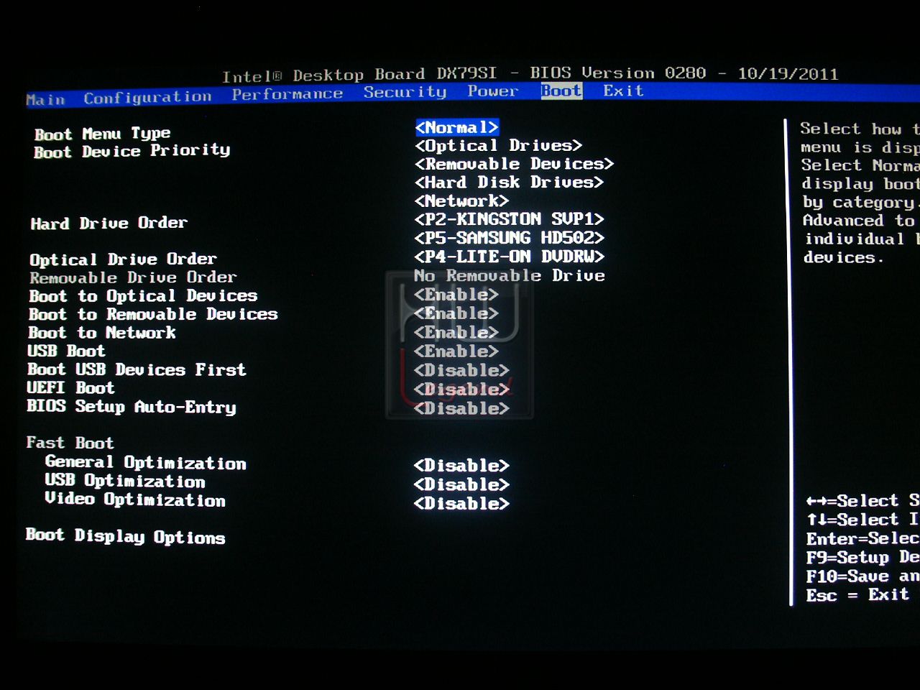Open the Performance tab

[x=287, y=93]
